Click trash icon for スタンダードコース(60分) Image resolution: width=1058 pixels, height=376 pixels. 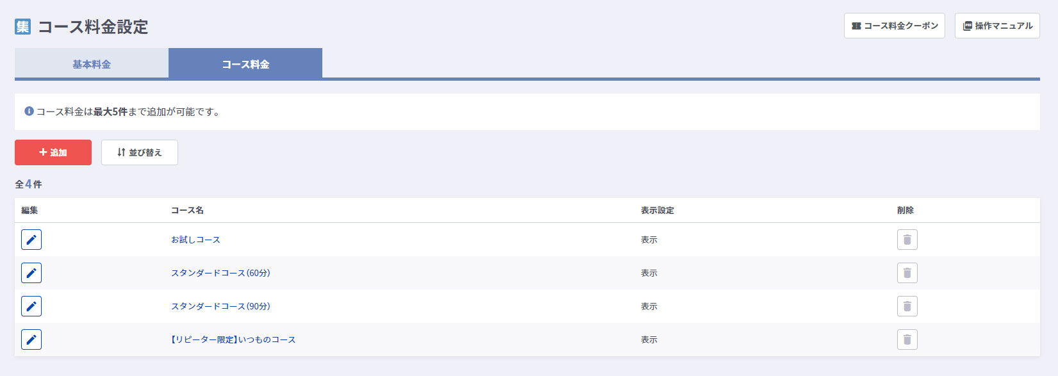point(907,273)
